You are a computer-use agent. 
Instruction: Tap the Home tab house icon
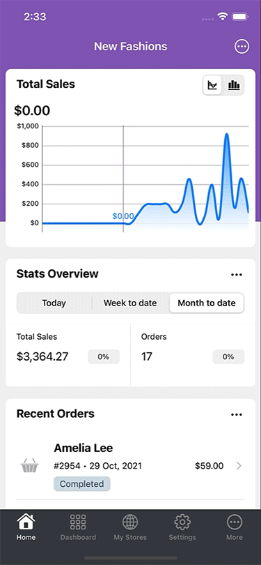tap(26, 521)
